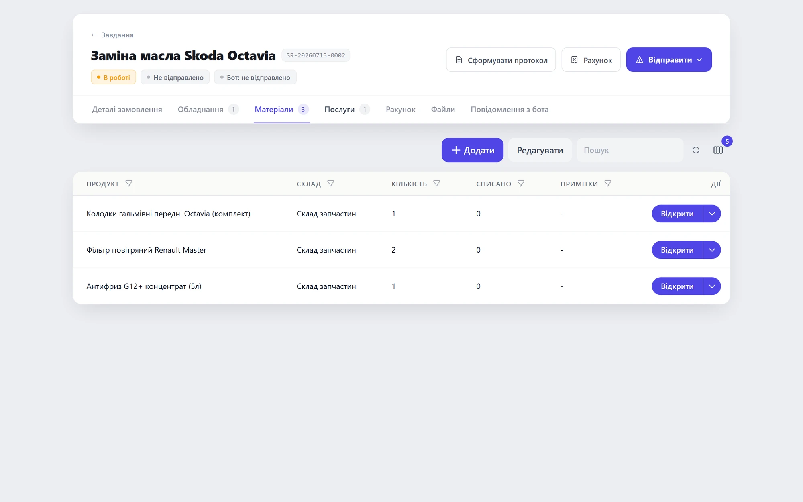Viewport: 803px width, 502px height.
Task: Open the Файли tab
Action: 443,109
